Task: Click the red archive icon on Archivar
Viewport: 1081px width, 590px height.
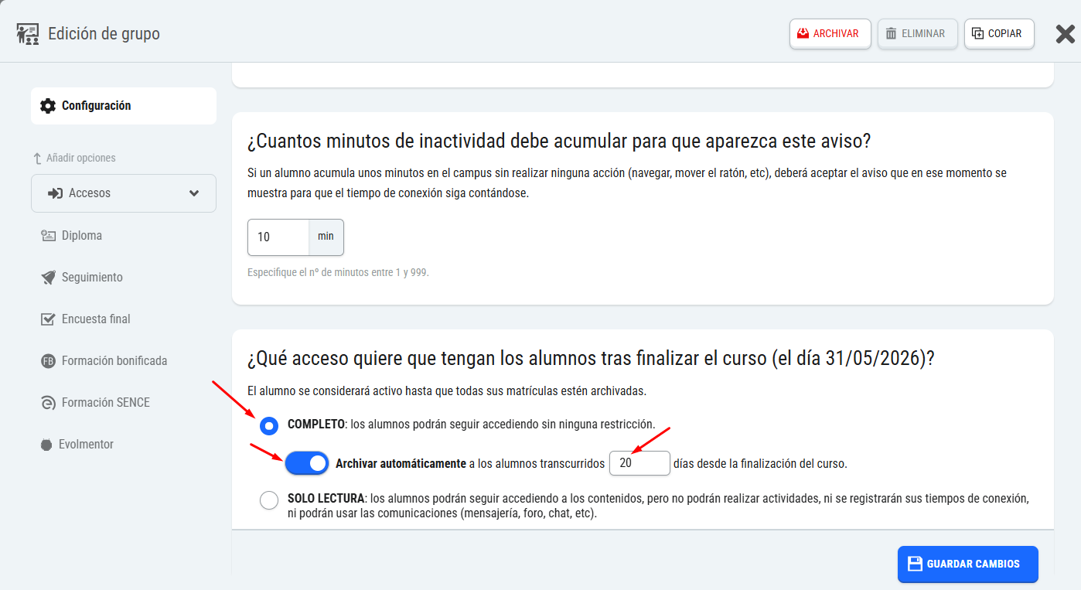Action: coord(803,33)
